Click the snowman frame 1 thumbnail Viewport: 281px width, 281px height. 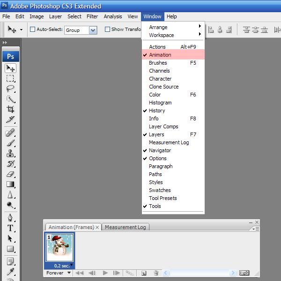tap(59, 248)
